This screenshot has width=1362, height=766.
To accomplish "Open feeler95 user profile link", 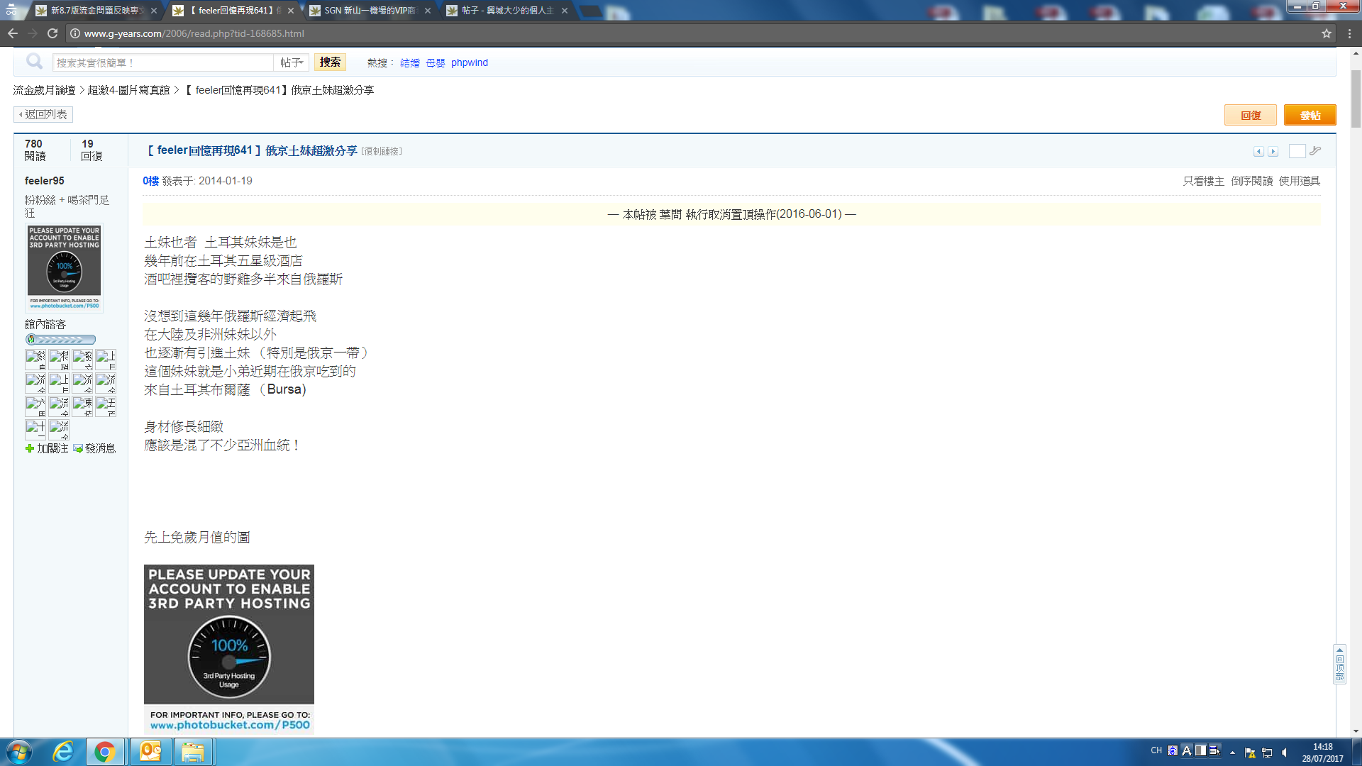I will click(x=45, y=181).
